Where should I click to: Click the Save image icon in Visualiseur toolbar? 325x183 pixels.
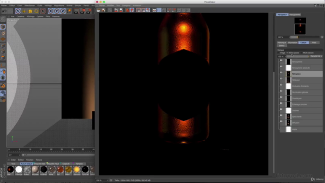click(x=103, y=10)
